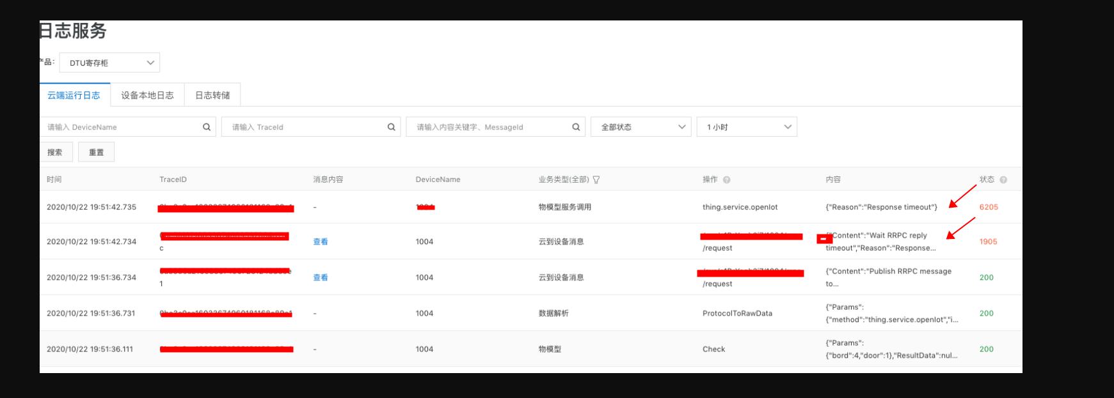Click the {"Reason":"Response timeout"} content cell

click(x=881, y=207)
